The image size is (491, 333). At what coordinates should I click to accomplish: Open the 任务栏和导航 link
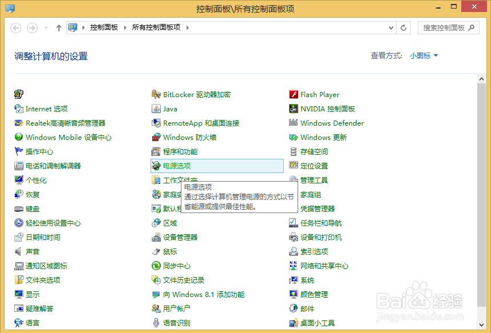pos(321,223)
